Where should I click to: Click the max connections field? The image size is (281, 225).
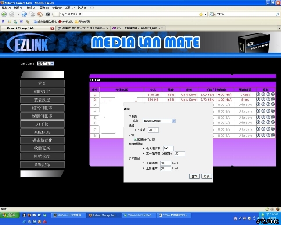point(169,149)
